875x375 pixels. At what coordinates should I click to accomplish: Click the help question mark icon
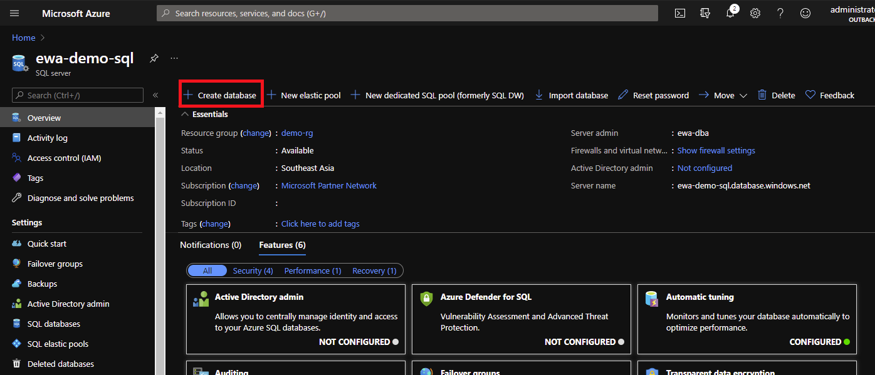(x=780, y=13)
